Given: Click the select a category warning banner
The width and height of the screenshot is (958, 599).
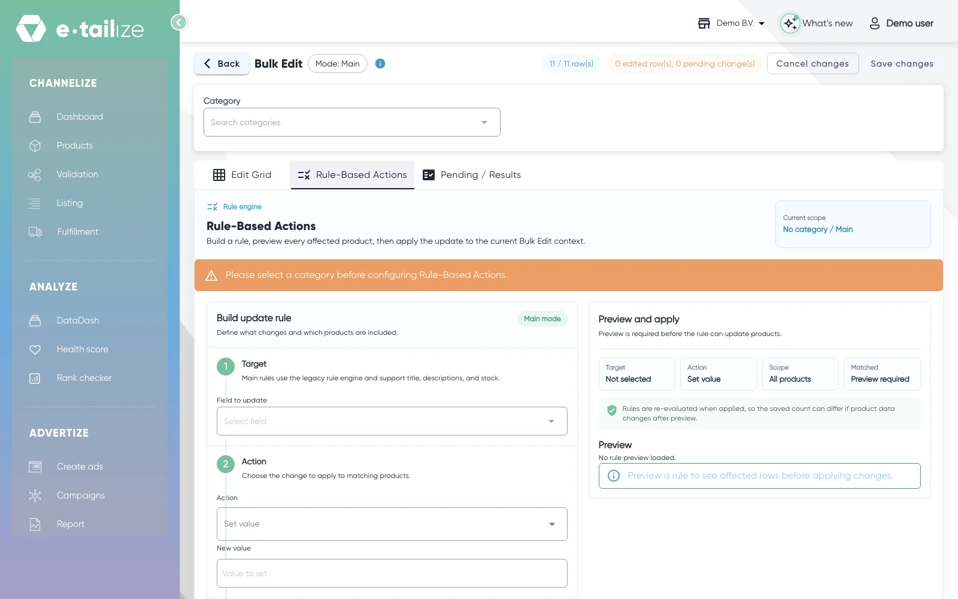Looking at the screenshot, I should [x=569, y=275].
